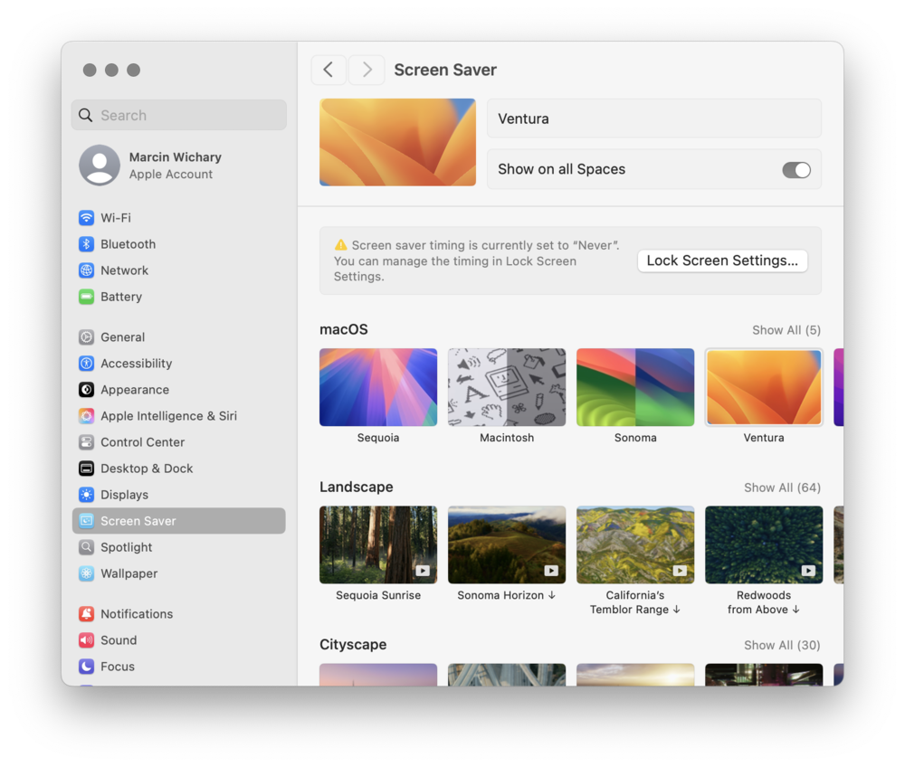
Task: Click the yellow warning triangle icon
Action: pyautogui.click(x=340, y=244)
